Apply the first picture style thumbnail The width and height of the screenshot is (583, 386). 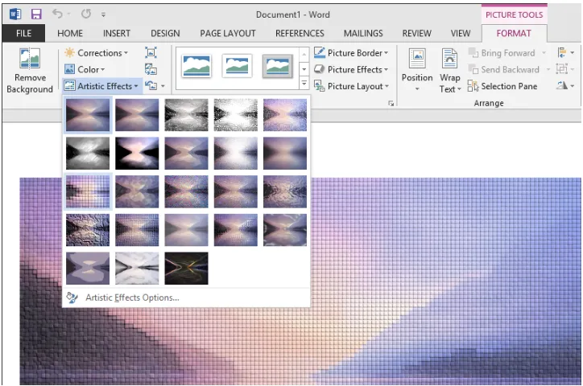(x=196, y=66)
